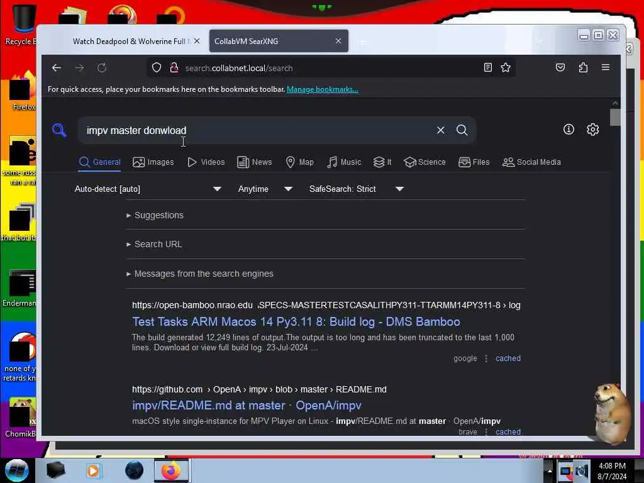Image resolution: width=644 pixels, height=483 pixels.
Task: Open the Anytime time range dropdown
Action: click(265, 189)
